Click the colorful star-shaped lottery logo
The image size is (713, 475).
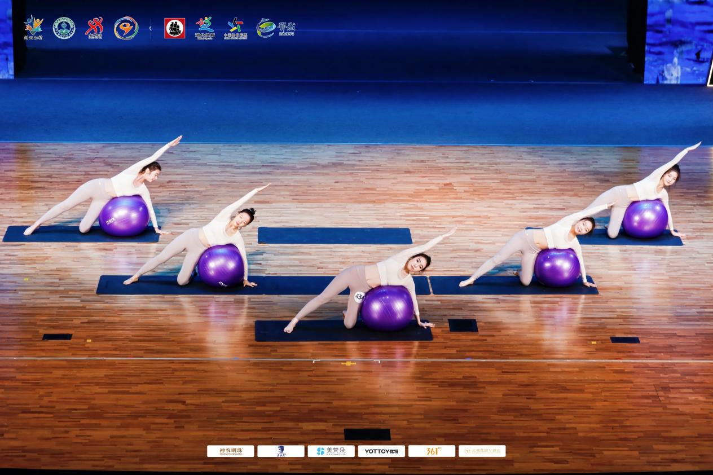[x=235, y=28]
